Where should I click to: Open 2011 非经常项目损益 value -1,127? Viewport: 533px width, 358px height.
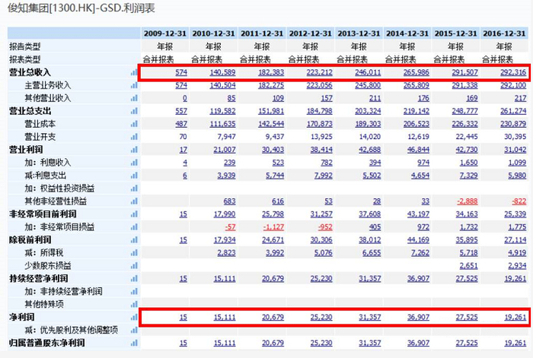click(x=273, y=227)
